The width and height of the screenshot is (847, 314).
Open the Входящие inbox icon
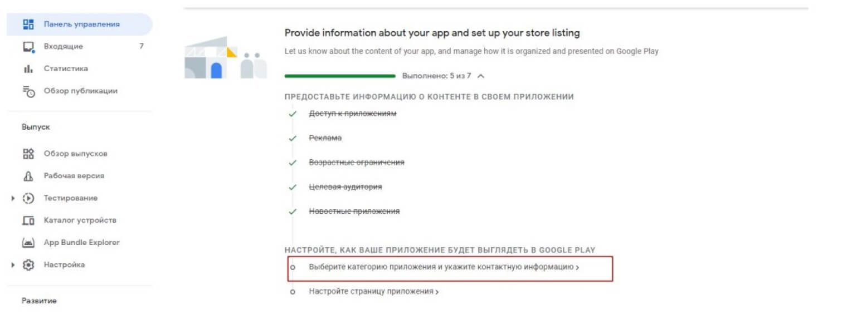click(x=28, y=47)
